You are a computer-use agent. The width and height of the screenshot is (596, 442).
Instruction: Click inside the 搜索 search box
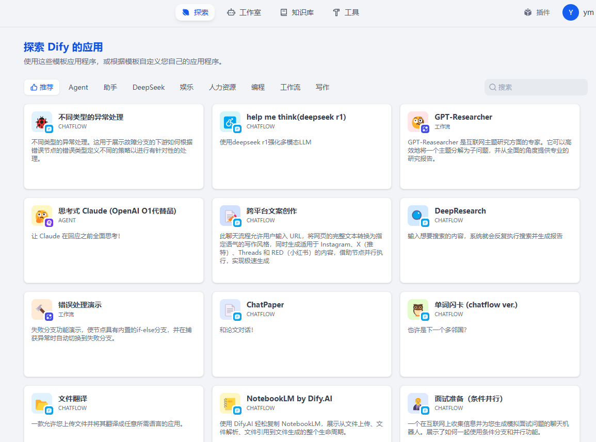[x=535, y=87]
